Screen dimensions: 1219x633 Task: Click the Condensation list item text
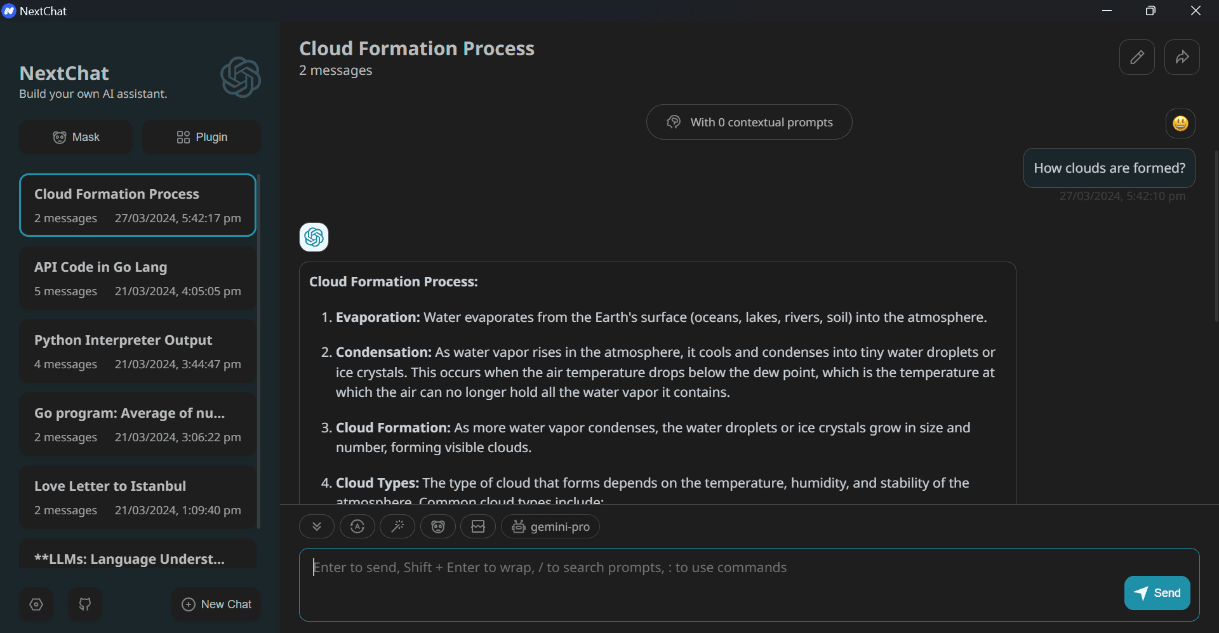[665, 372]
